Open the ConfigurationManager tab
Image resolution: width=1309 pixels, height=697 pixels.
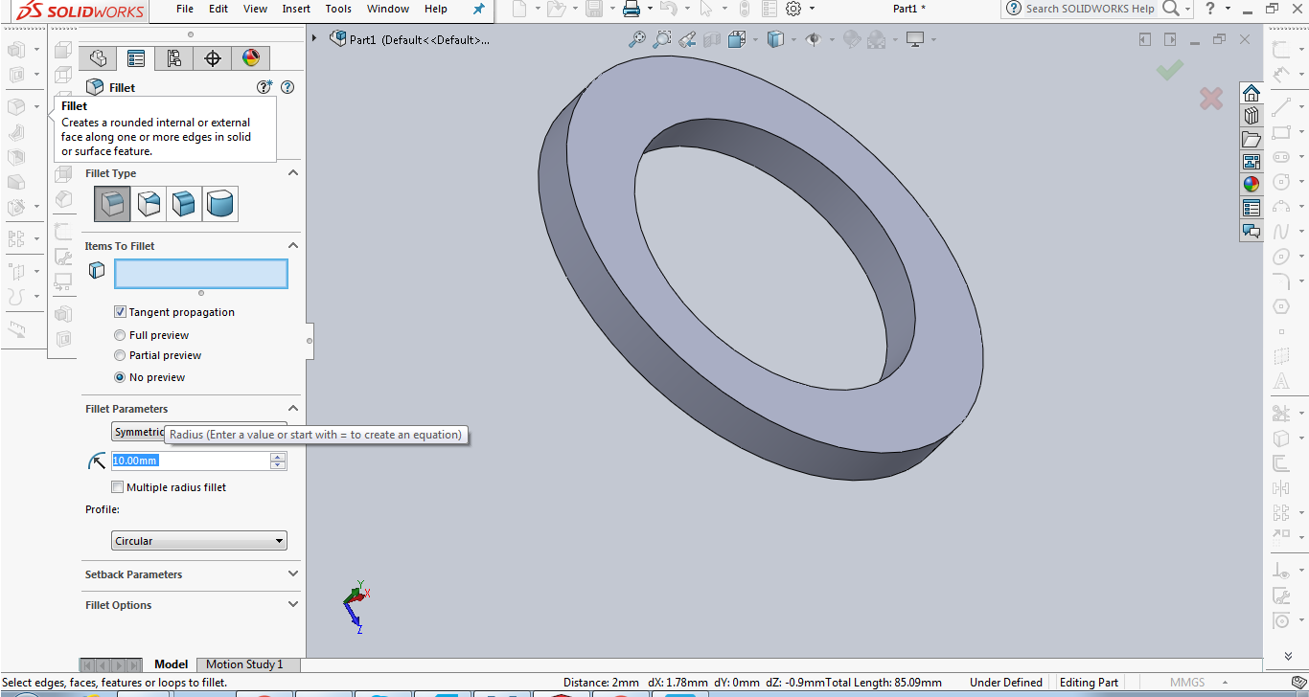click(174, 58)
